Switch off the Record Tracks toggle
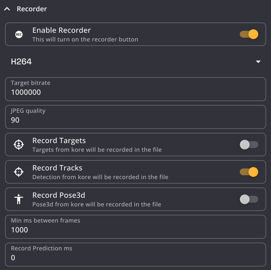The image size is (271, 270). point(249,172)
